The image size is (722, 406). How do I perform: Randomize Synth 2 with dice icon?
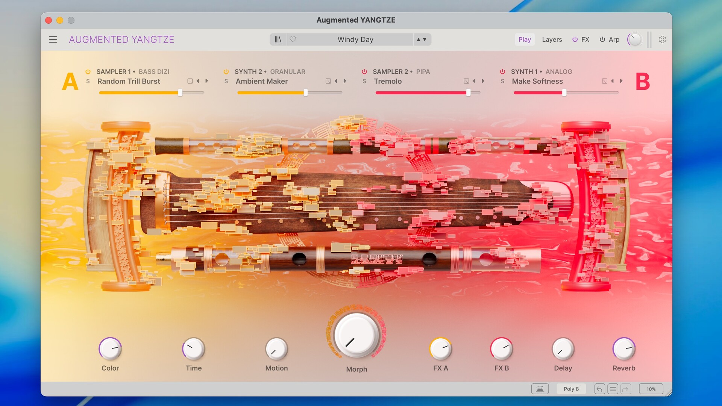(328, 81)
